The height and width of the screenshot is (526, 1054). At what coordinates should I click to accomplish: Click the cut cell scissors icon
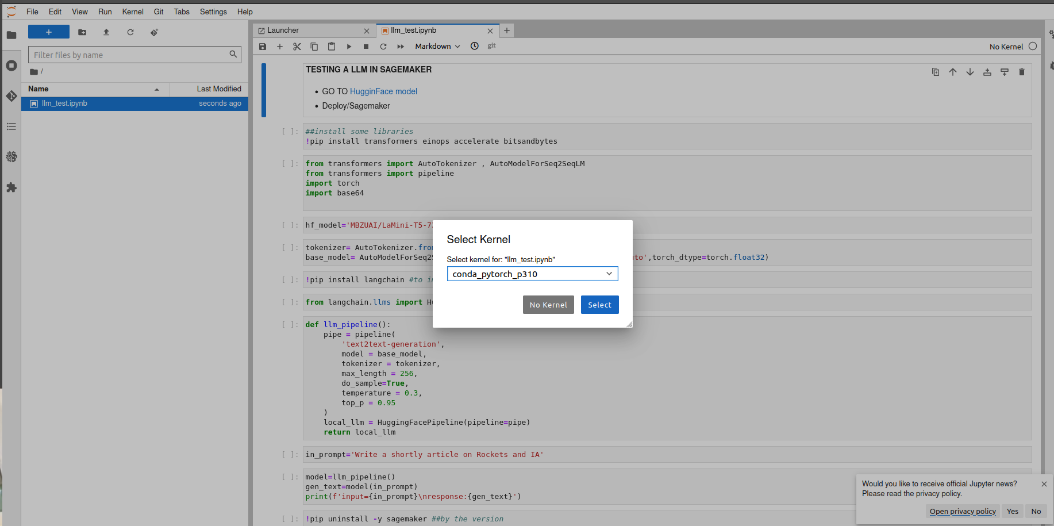click(297, 47)
